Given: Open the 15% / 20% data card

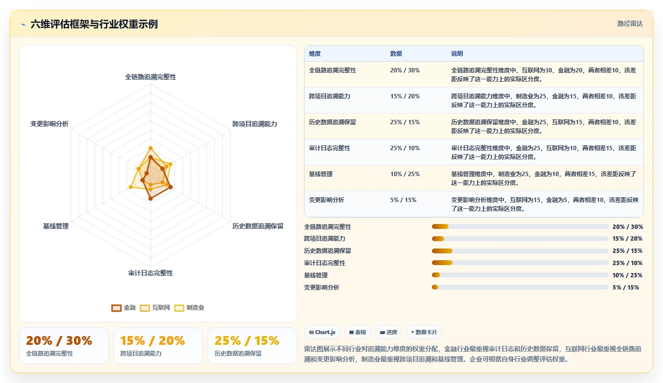Looking at the screenshot, I should pos(158,345).
